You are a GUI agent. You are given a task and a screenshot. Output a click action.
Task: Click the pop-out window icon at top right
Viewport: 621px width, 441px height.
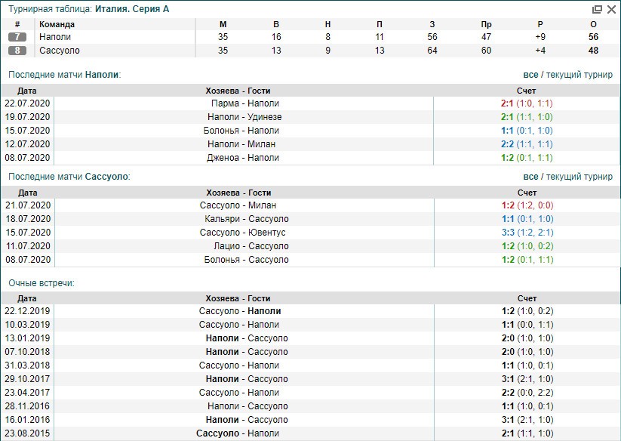point(597,9)
